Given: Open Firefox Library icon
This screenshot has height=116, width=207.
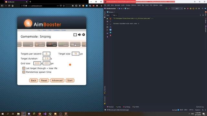Looking at the screenshot, I should [x=73, y=6].
